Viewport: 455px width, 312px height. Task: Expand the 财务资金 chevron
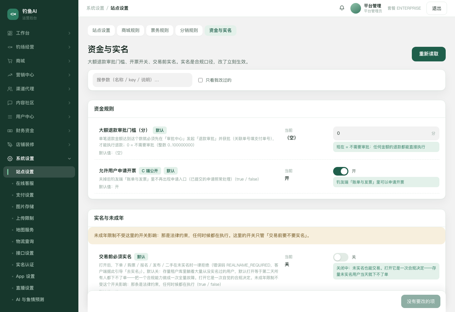pos(69,131)
